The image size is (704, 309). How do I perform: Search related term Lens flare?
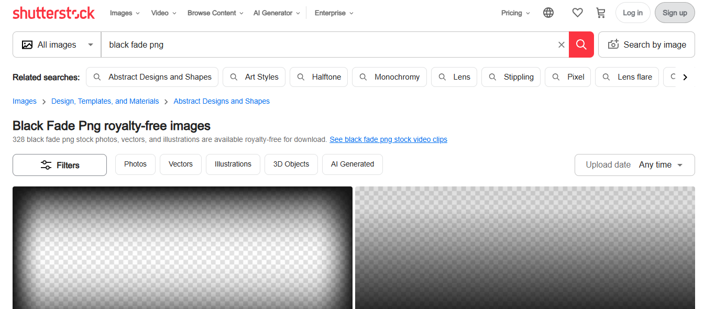[627, 77]
